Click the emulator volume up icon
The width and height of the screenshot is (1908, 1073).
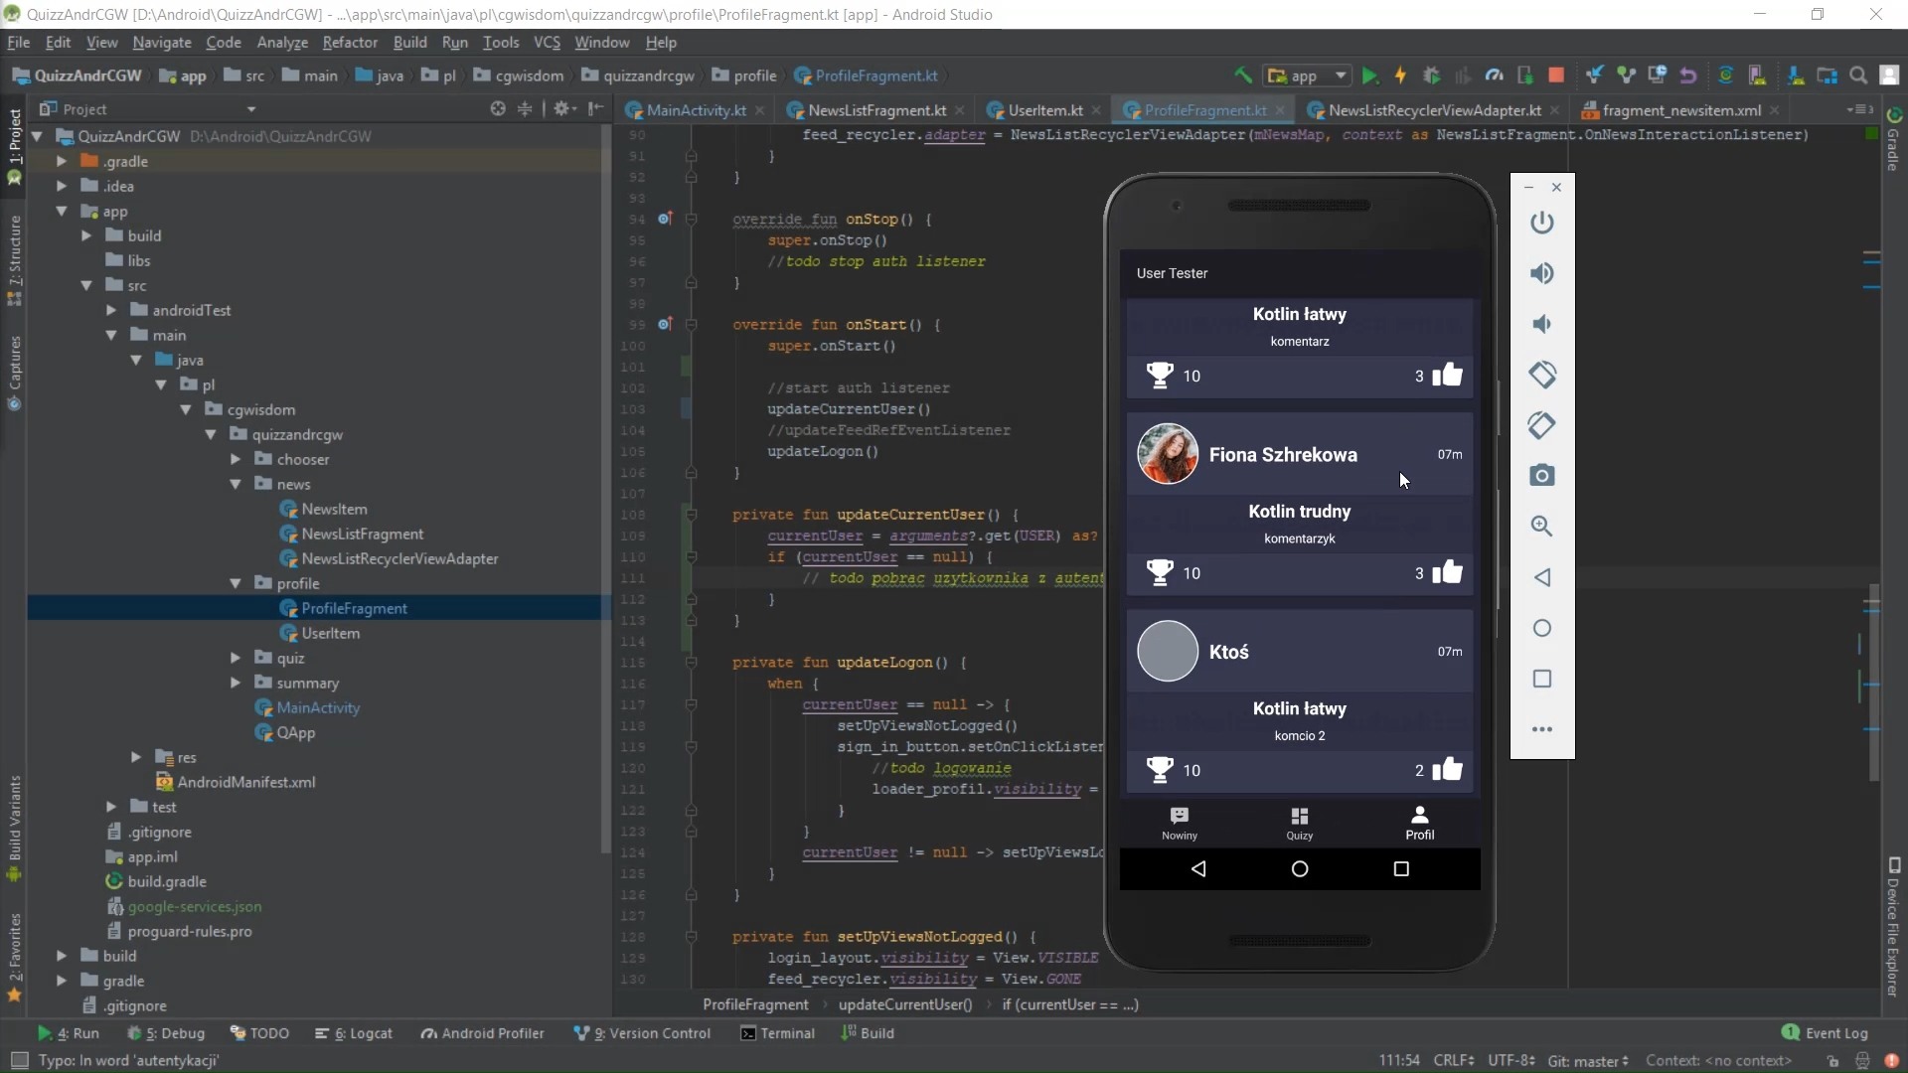click(1542, 273)
